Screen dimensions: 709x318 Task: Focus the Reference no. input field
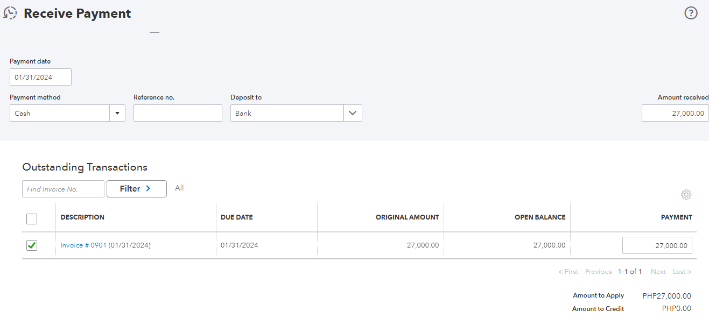click(178, 113)
